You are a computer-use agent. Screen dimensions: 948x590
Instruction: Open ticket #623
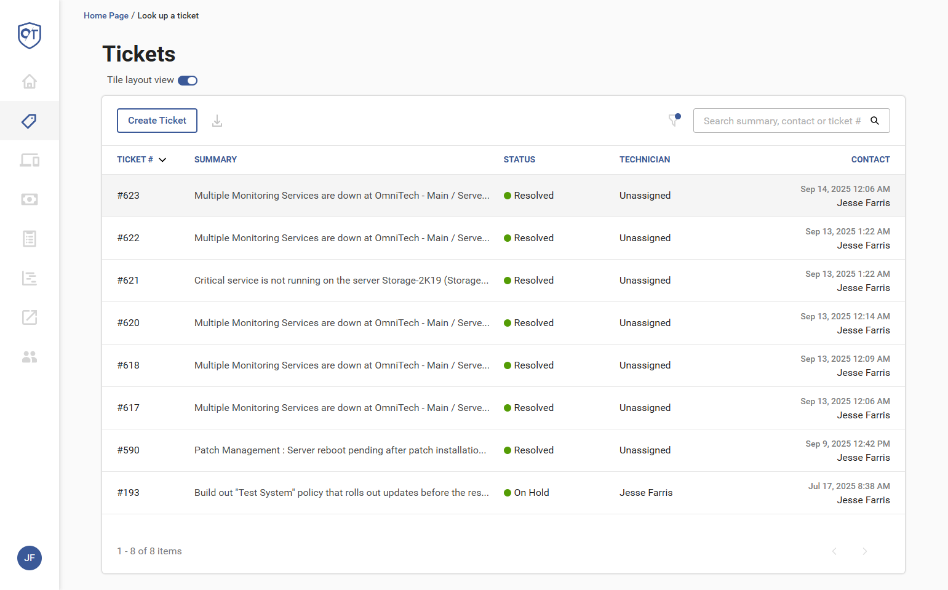pos(503,196)
